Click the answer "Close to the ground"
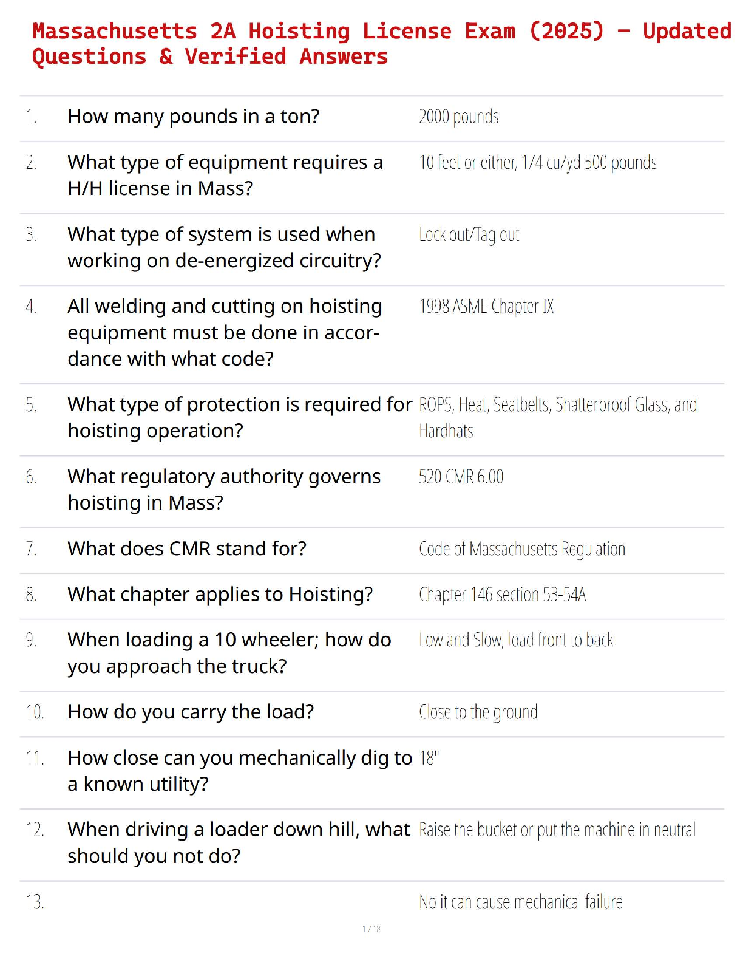Image resolution: width=743 pixels, height=962 pixels. click(x=478, y=712)
